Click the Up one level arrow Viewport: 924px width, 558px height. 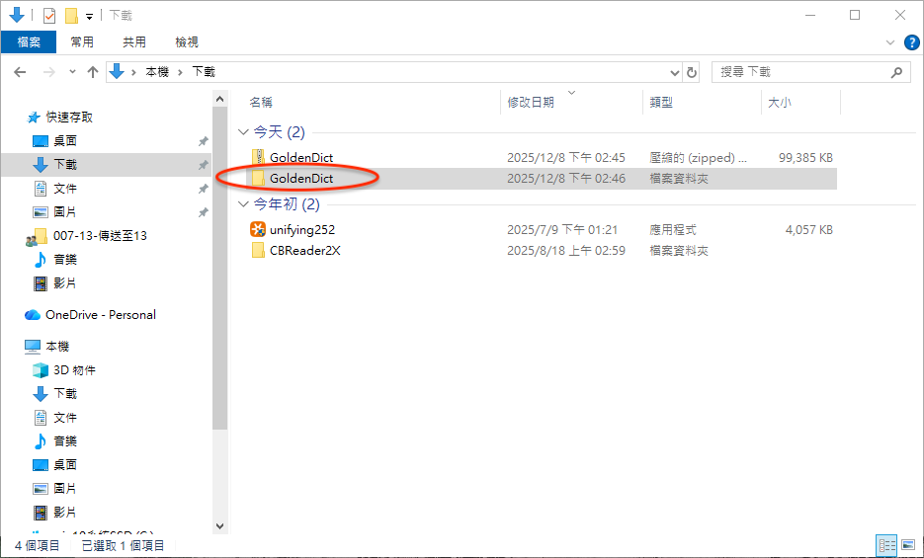pyautogui.click(x=93, y=72)
